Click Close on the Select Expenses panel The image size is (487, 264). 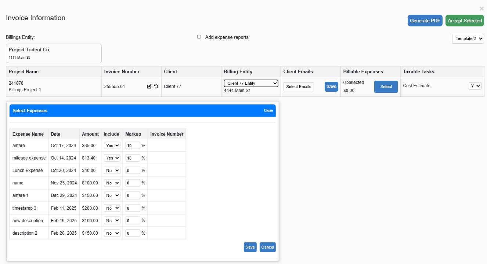(268, 110)
